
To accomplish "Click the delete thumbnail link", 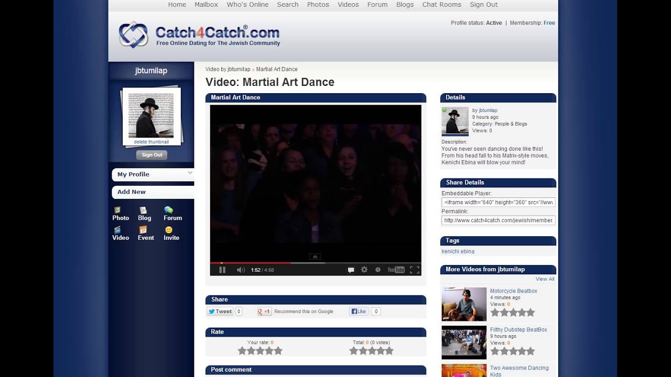I will [151, 142].
